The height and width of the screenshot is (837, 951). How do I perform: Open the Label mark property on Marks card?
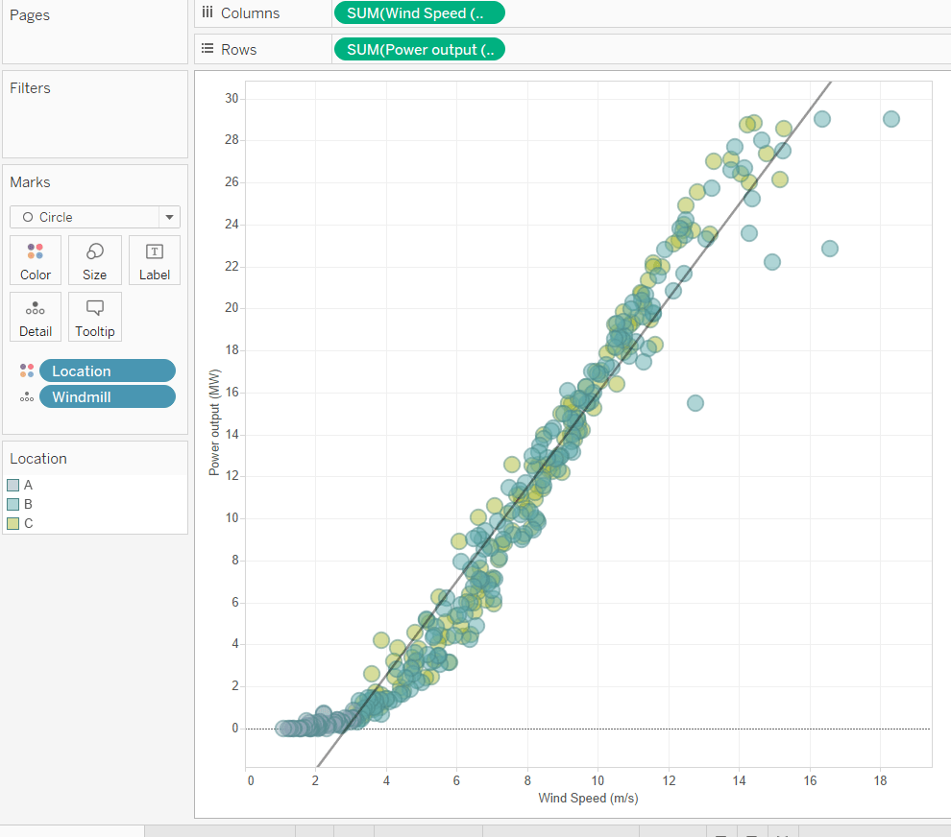click(154, 259)
